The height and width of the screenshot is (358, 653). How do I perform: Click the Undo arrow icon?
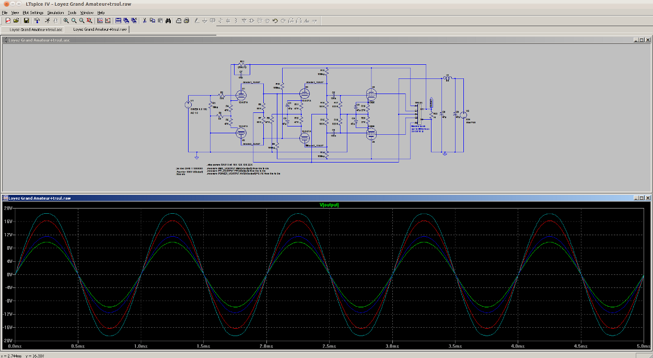[x=275, y=20]
